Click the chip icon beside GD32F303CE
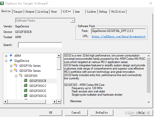The width and height of the screenshot is (154, 117). [26, 90]
